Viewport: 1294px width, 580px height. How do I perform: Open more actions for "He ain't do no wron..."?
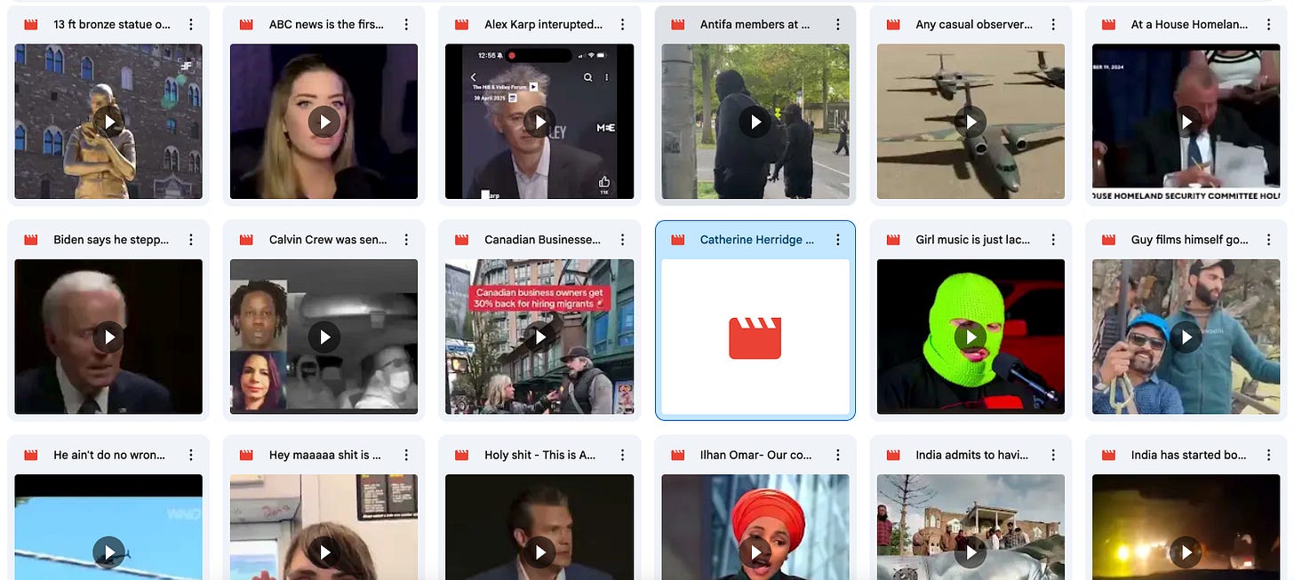(191, 455)
